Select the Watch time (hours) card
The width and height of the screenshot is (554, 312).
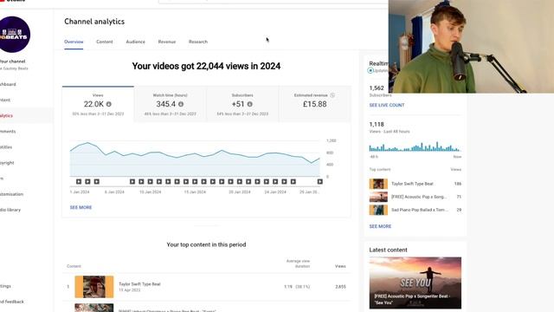click(171, 104)
